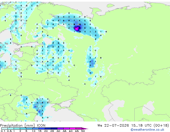Click the '45' legend tick label
This screenshot has width=170, height=132.
[x=77, y=131]
